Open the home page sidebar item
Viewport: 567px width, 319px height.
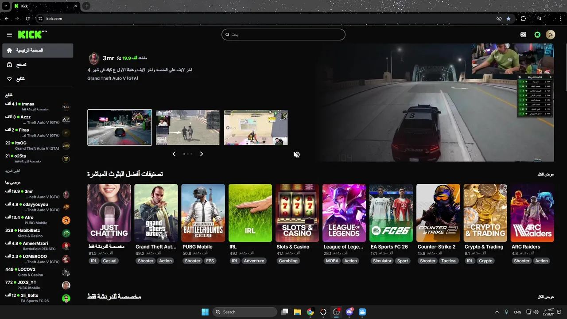point(38,51)
